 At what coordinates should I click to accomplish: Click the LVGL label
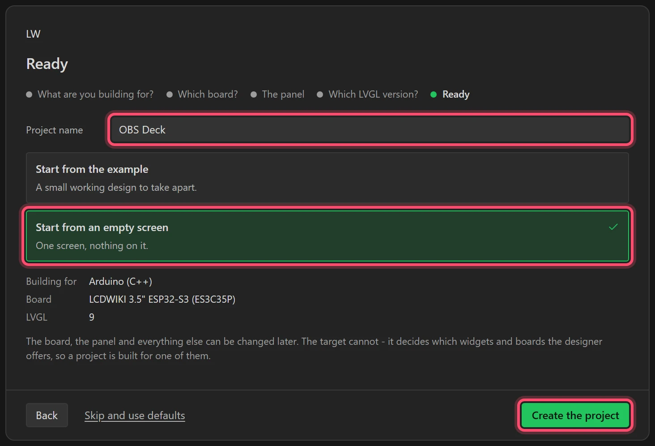click(37, 317)
